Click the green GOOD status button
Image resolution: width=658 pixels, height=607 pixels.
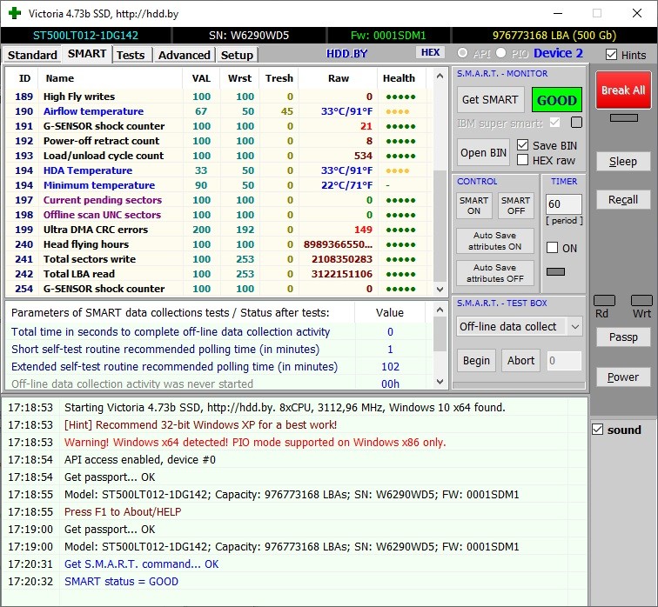(556, 100)
